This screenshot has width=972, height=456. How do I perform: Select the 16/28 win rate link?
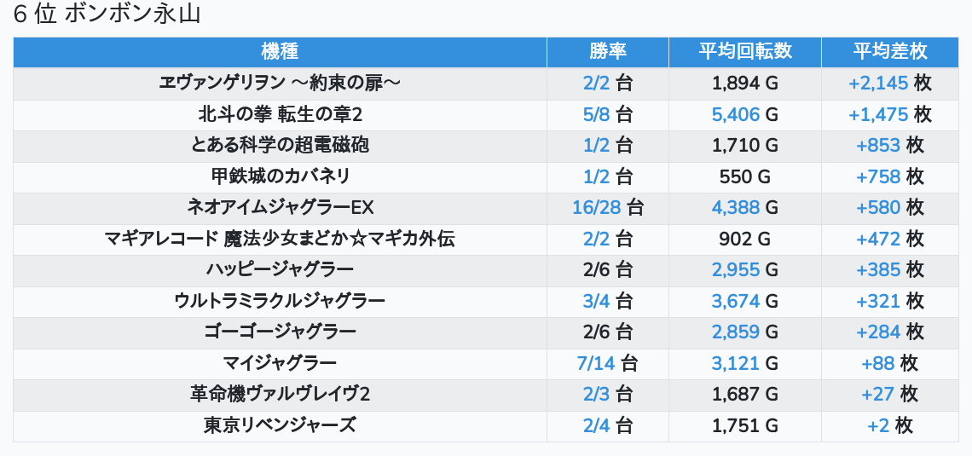tap(597, 207)
